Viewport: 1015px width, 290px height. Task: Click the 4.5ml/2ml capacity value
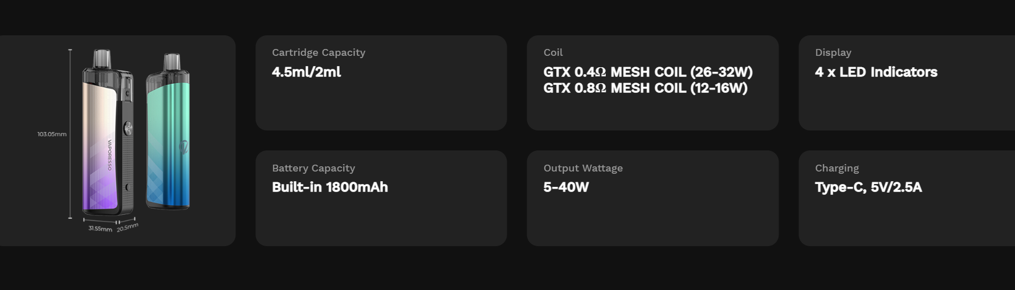[x=307, y=72]
